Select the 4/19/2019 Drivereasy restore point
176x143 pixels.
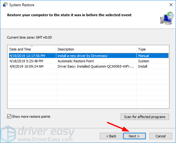click(x=89, y=56)
